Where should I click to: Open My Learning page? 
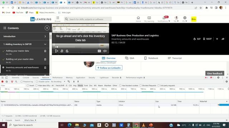click(149, 19)
